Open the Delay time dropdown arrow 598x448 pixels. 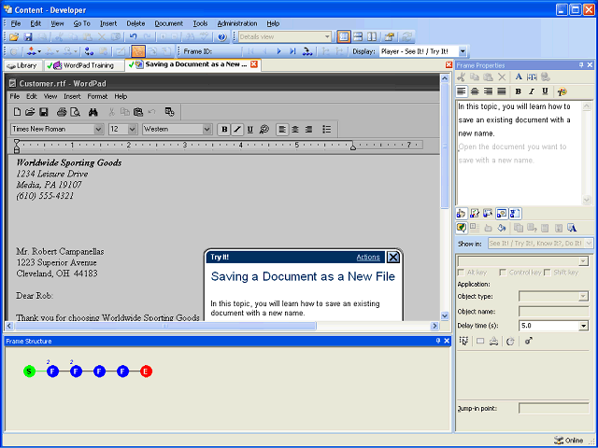583,326
